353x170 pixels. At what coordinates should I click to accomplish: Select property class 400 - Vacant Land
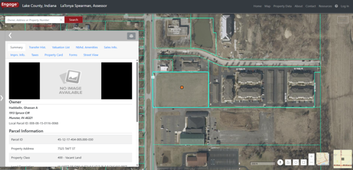click(x=69, y=158)
